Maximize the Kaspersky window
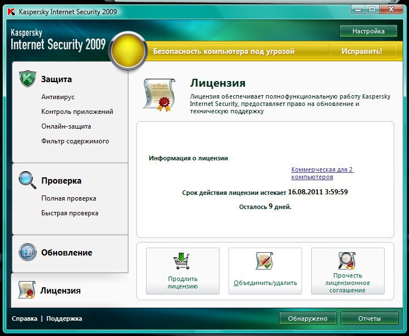Viewport: 409px width, 336px height. point(372,10)
